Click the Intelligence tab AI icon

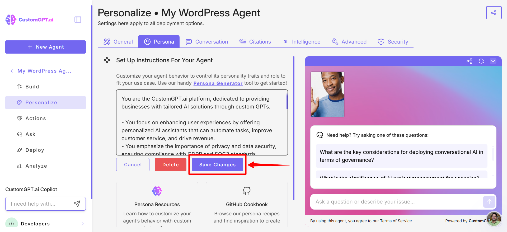tap(285, 42)
